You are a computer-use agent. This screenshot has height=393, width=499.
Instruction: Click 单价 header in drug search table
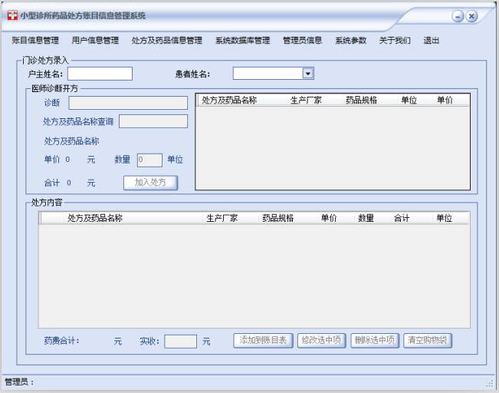click(445, 100)
